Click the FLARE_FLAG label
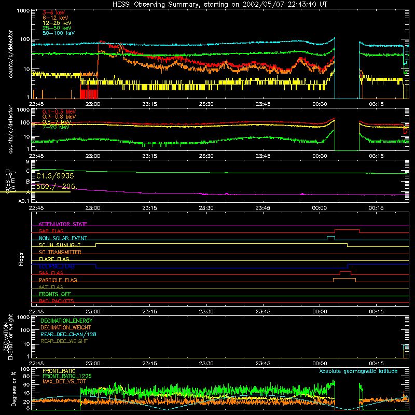This screenshot has width=415, height=415. [x=54, y=259]
